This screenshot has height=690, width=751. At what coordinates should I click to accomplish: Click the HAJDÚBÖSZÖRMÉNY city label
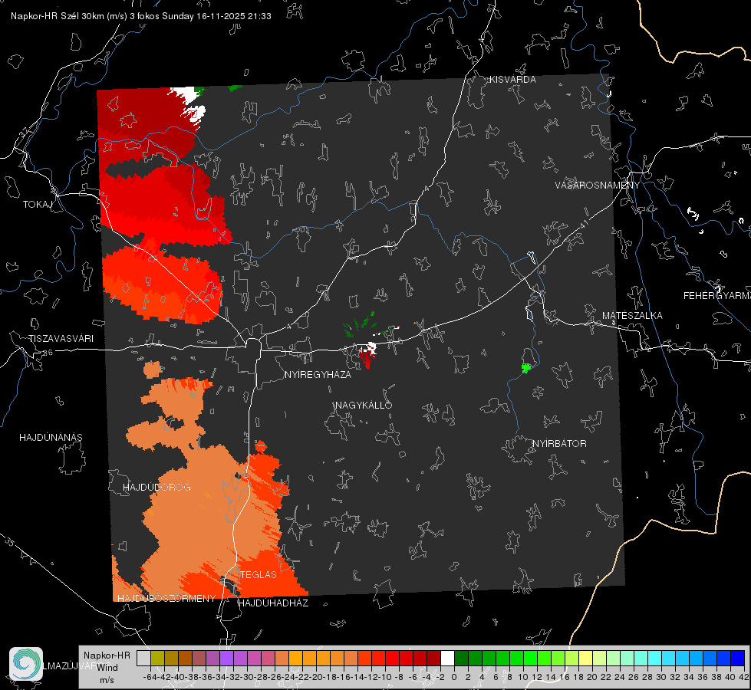pos(166,599)
